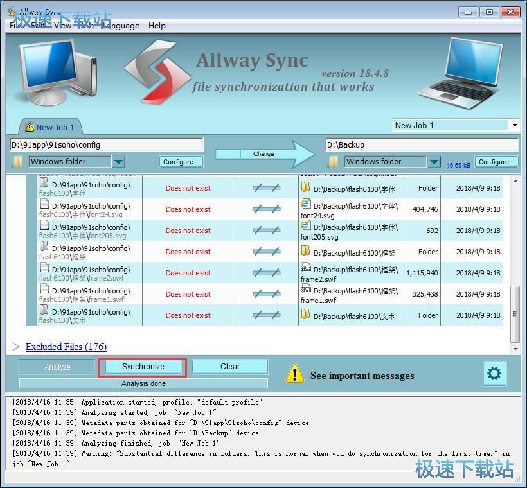
Task: Click the Synchronize button
Action: pyautogui.click(x=143, y=367)
